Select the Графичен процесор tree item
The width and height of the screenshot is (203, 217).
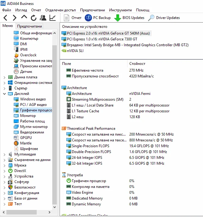33,110
